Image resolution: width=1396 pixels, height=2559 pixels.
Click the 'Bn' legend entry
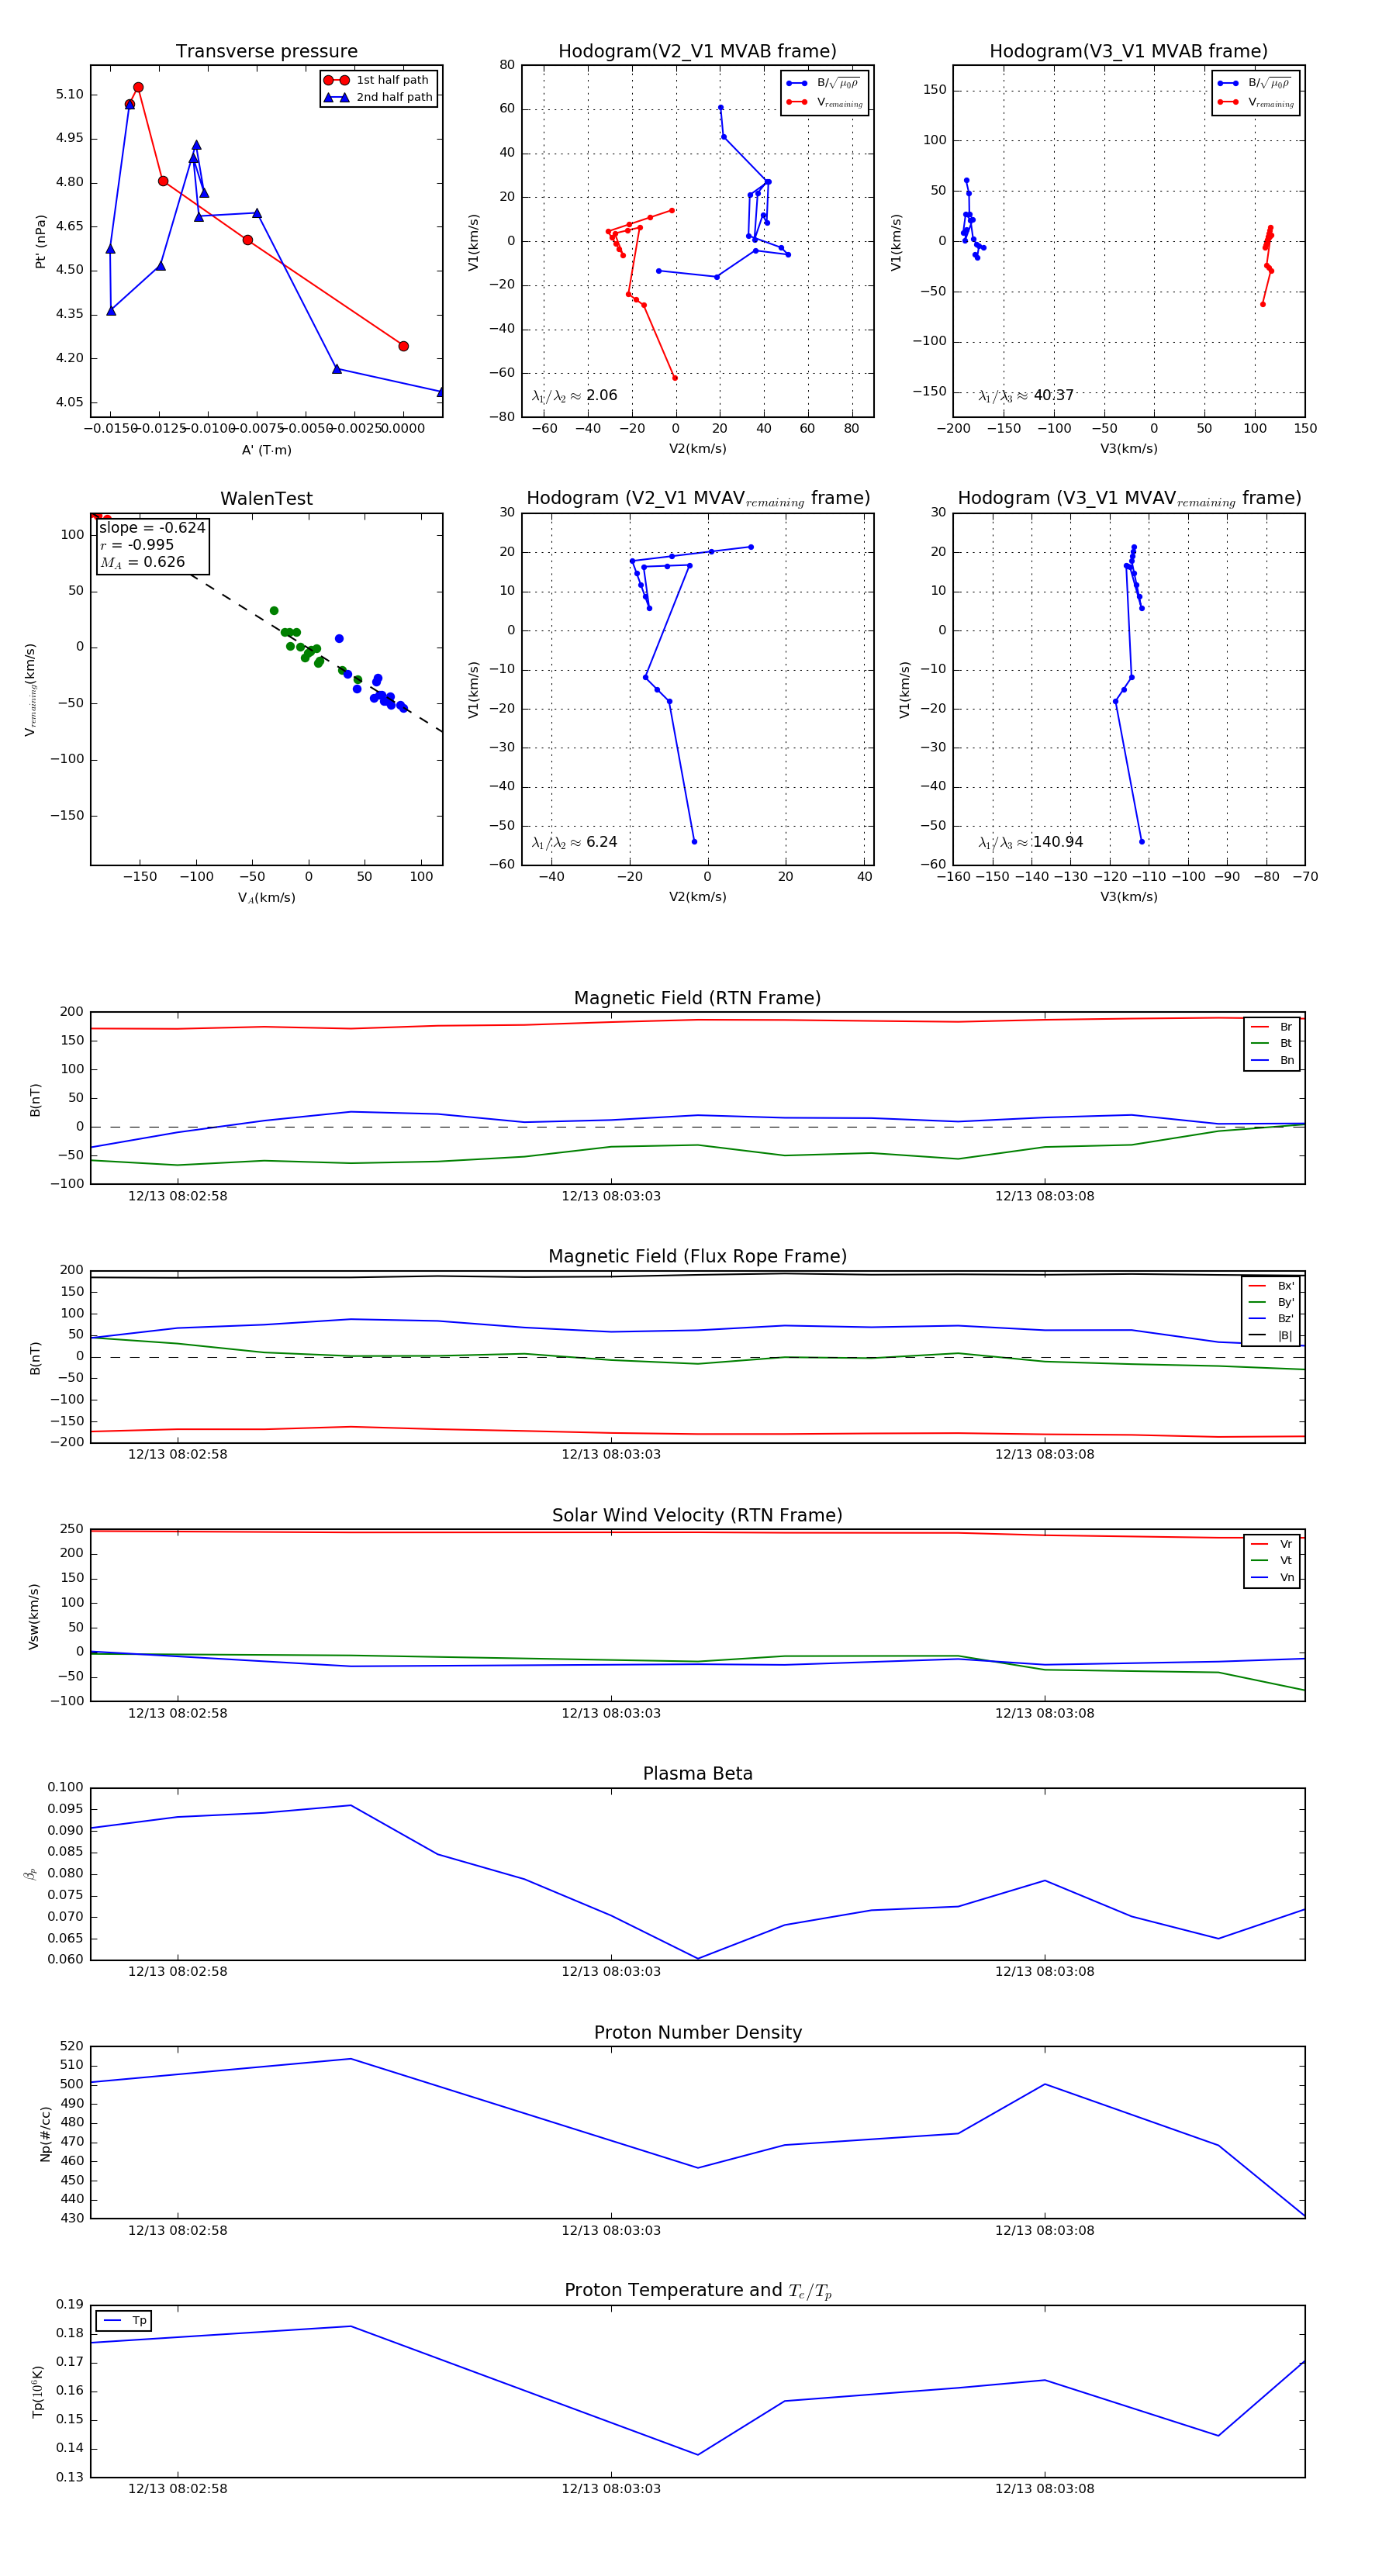(1272, 1061)
